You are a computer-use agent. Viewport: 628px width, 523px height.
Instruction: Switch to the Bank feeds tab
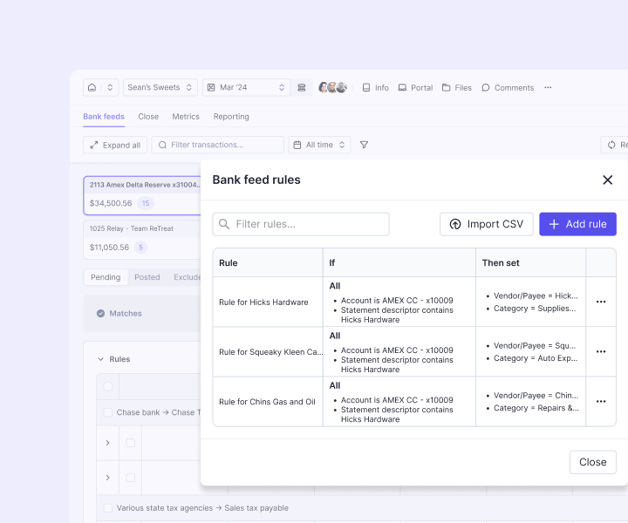pyautogui.click(x=104, y=117)
